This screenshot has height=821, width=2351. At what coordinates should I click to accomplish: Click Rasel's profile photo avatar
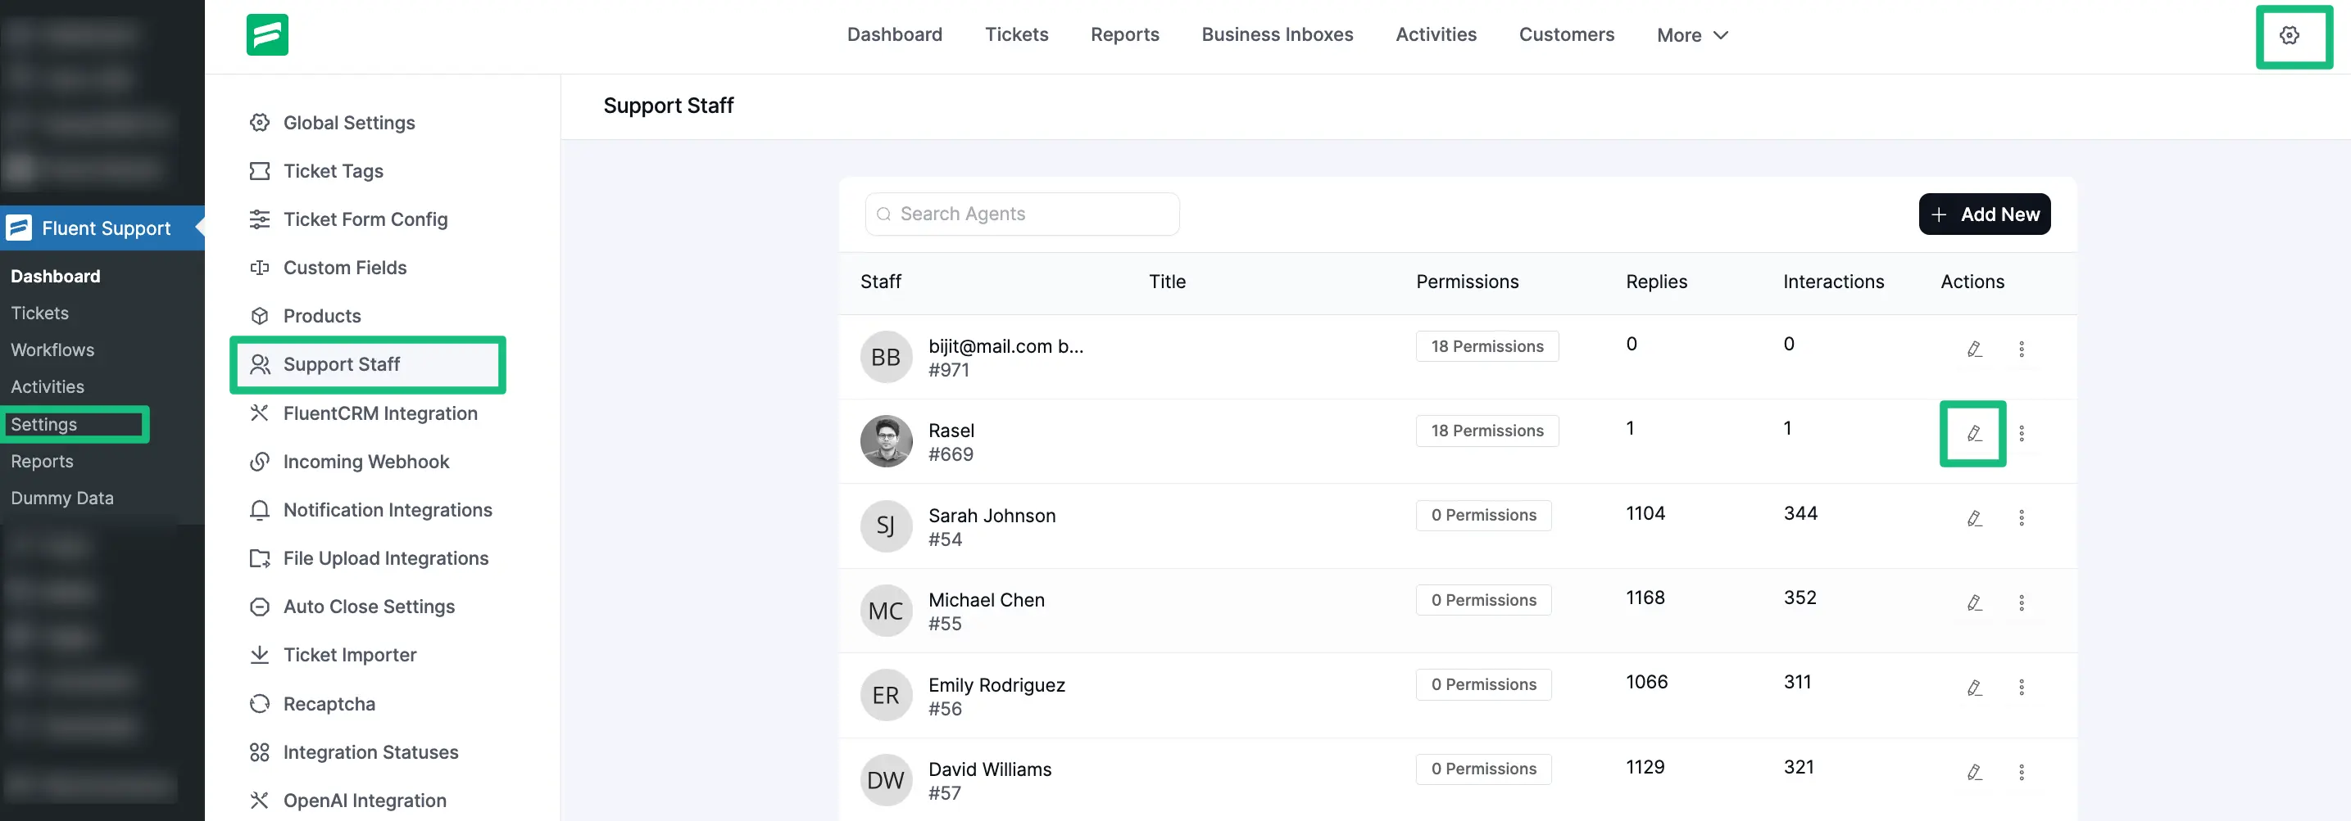[x=885, y=442]
